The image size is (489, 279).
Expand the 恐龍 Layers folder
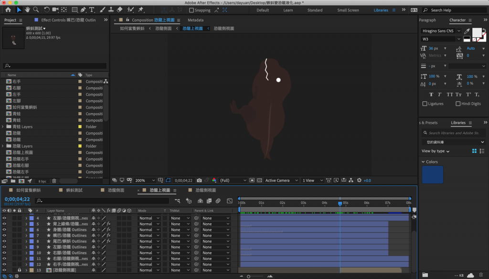point(3,146)
